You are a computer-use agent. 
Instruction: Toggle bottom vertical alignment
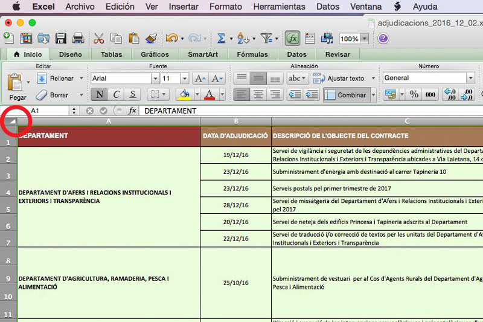pyautogui.click(x=275, y=79)
